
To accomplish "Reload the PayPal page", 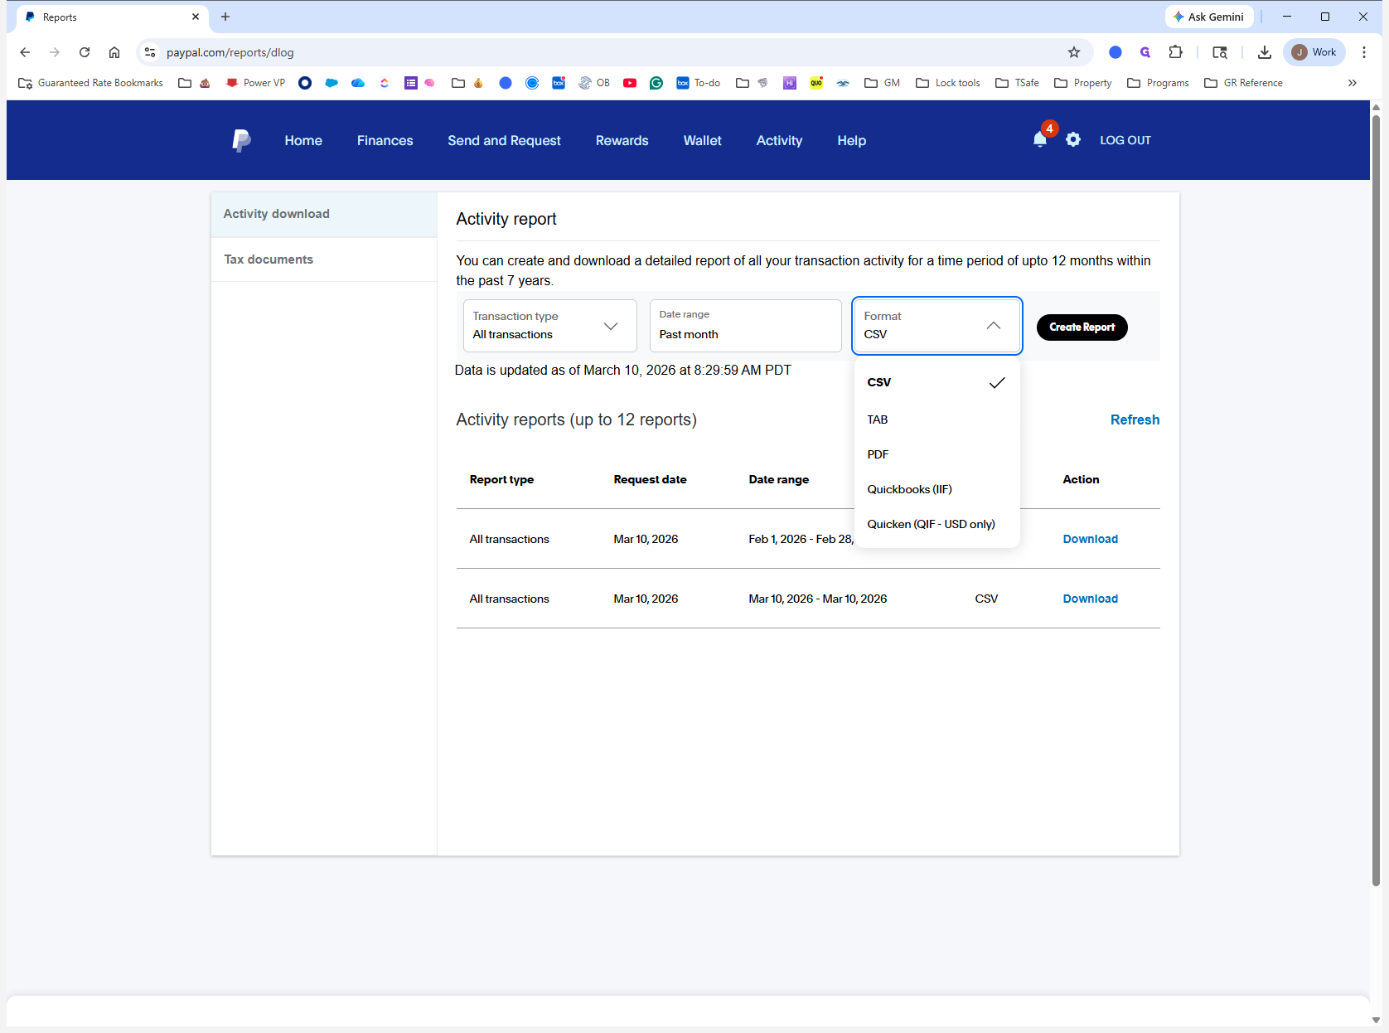I will point(85,52).
